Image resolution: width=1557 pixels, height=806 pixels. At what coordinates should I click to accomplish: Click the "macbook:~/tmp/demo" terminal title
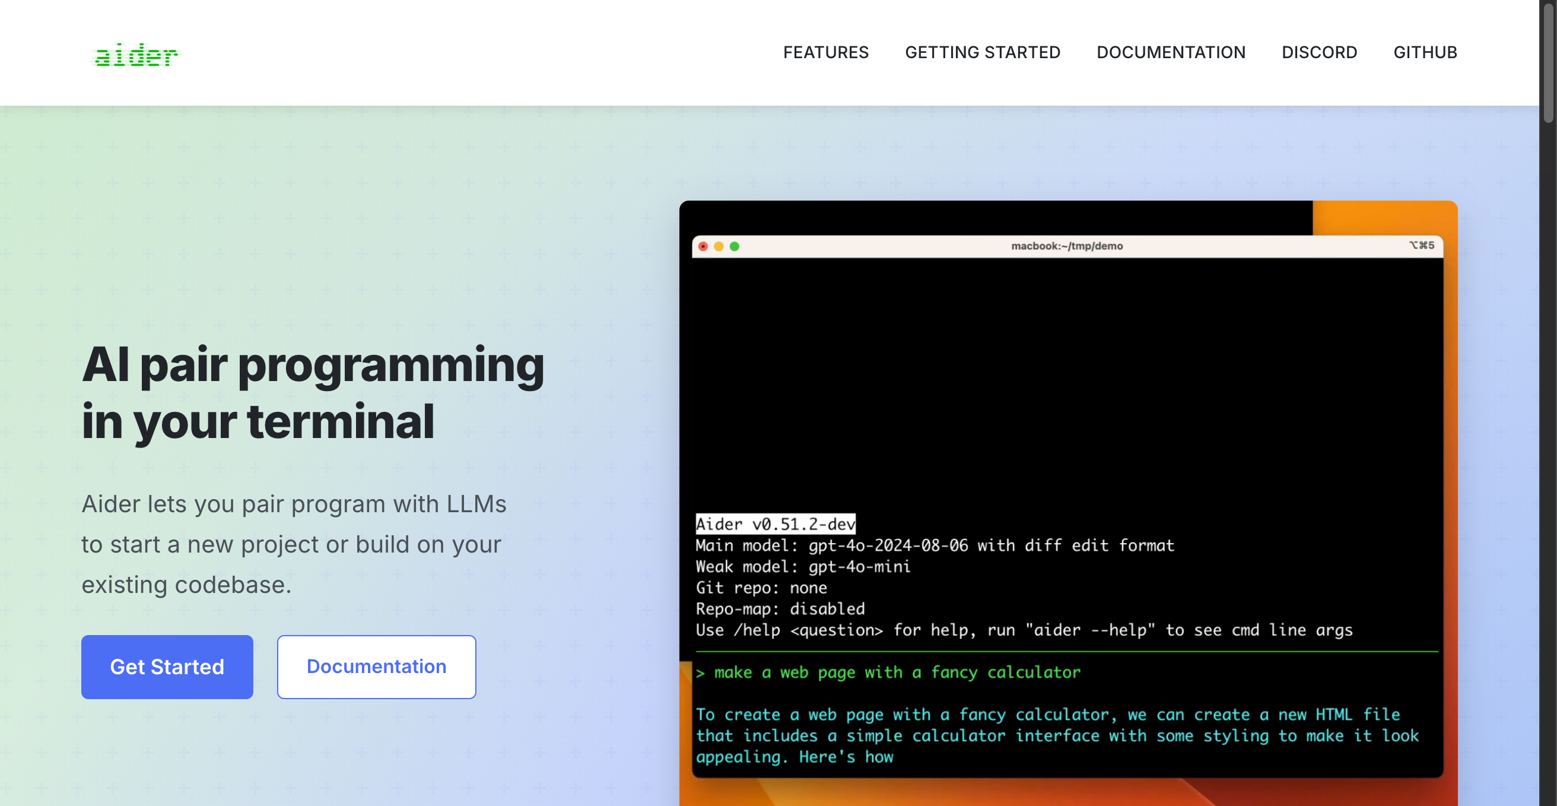(x=1067, y=246)
